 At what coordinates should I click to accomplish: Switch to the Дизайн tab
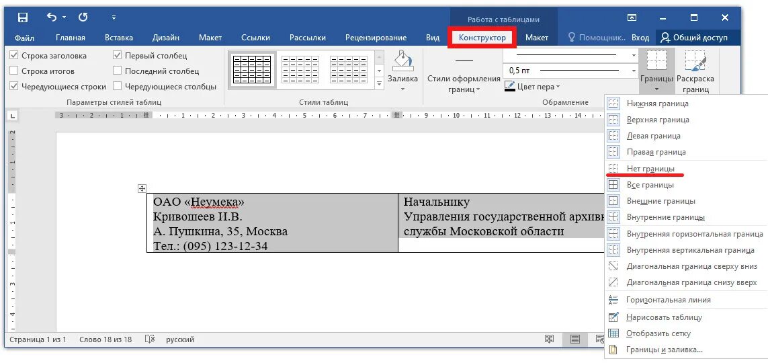(x=165, y=38)
